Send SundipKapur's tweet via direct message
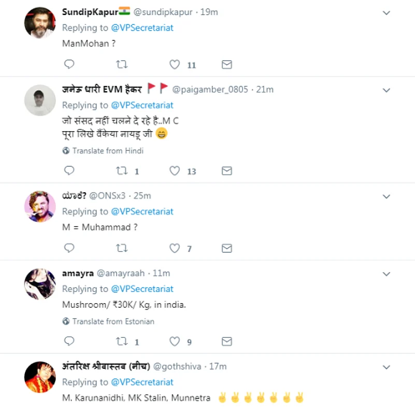 pos(226,64)
